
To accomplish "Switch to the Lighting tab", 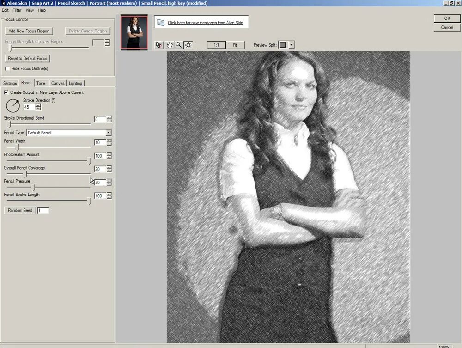I will click(x=75, y=83).
